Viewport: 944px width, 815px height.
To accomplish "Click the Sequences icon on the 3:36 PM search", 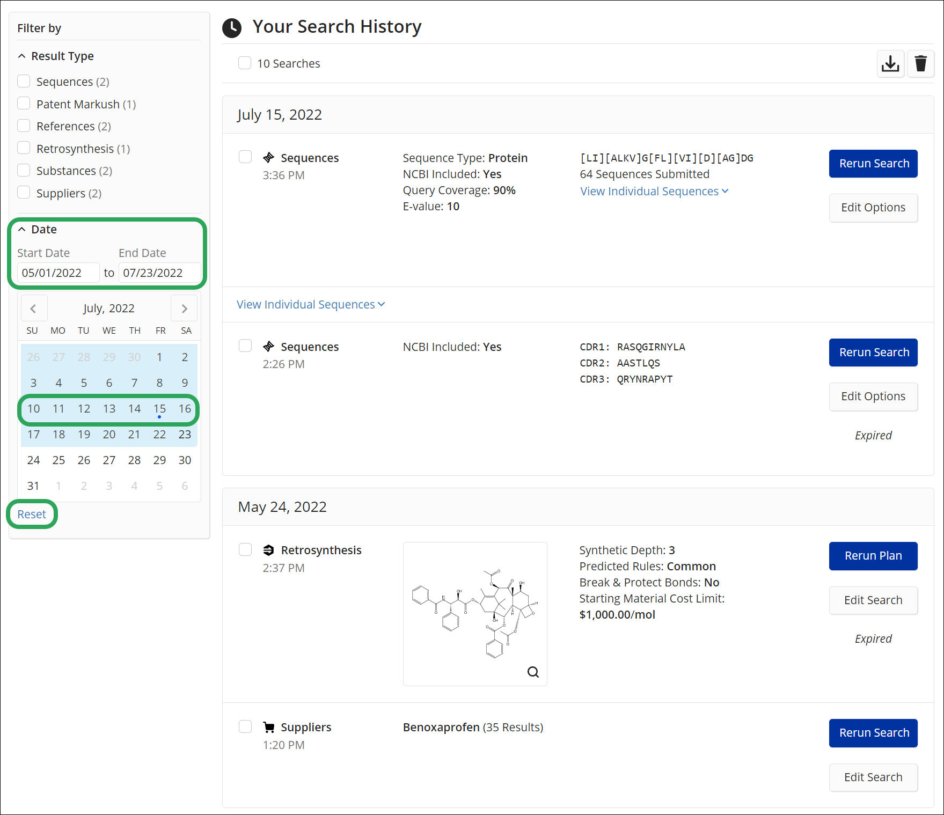I will coord(269,158).
